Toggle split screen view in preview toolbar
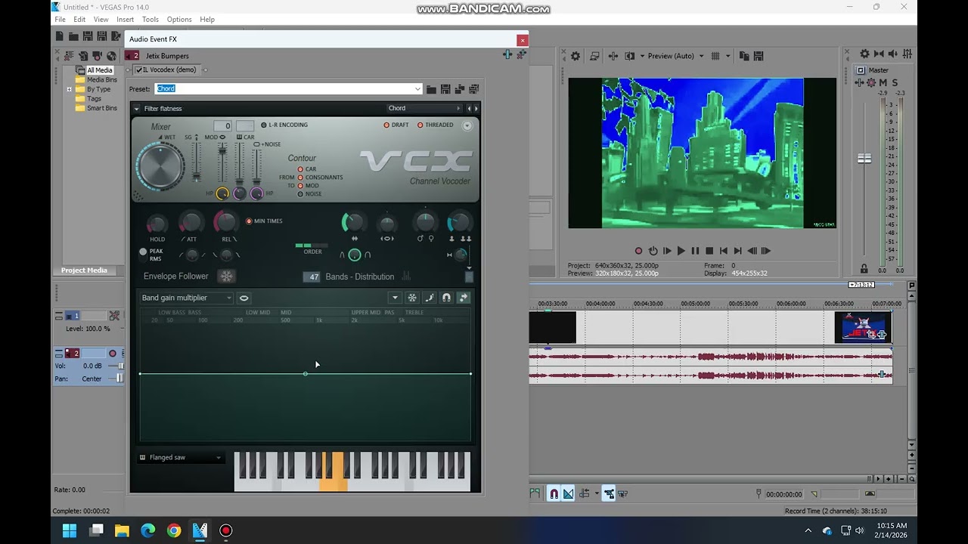 pyautogui.click(x=630, y=56)
